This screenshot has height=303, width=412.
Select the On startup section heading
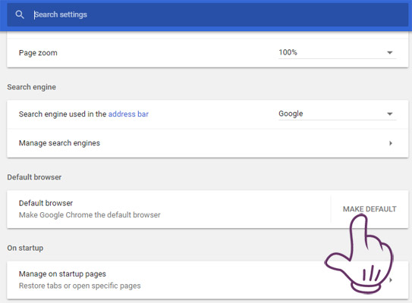tap(25, 248)
